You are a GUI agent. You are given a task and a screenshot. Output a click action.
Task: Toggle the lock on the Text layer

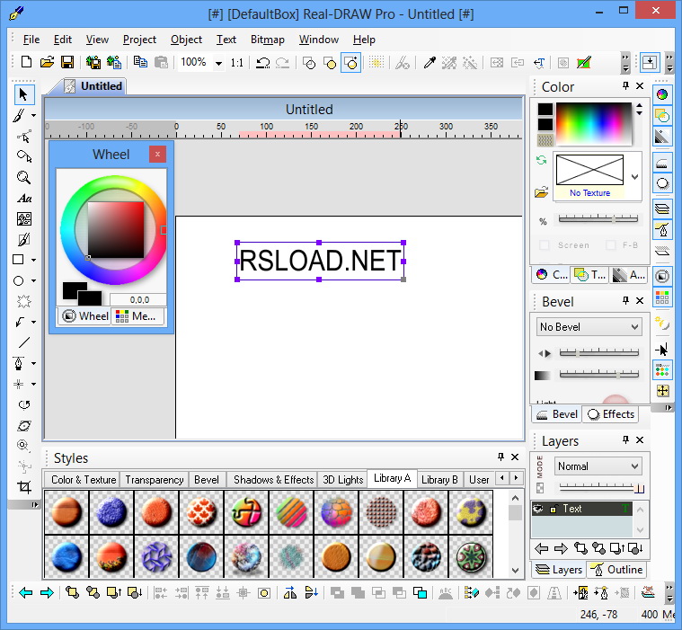click(553, 509)
